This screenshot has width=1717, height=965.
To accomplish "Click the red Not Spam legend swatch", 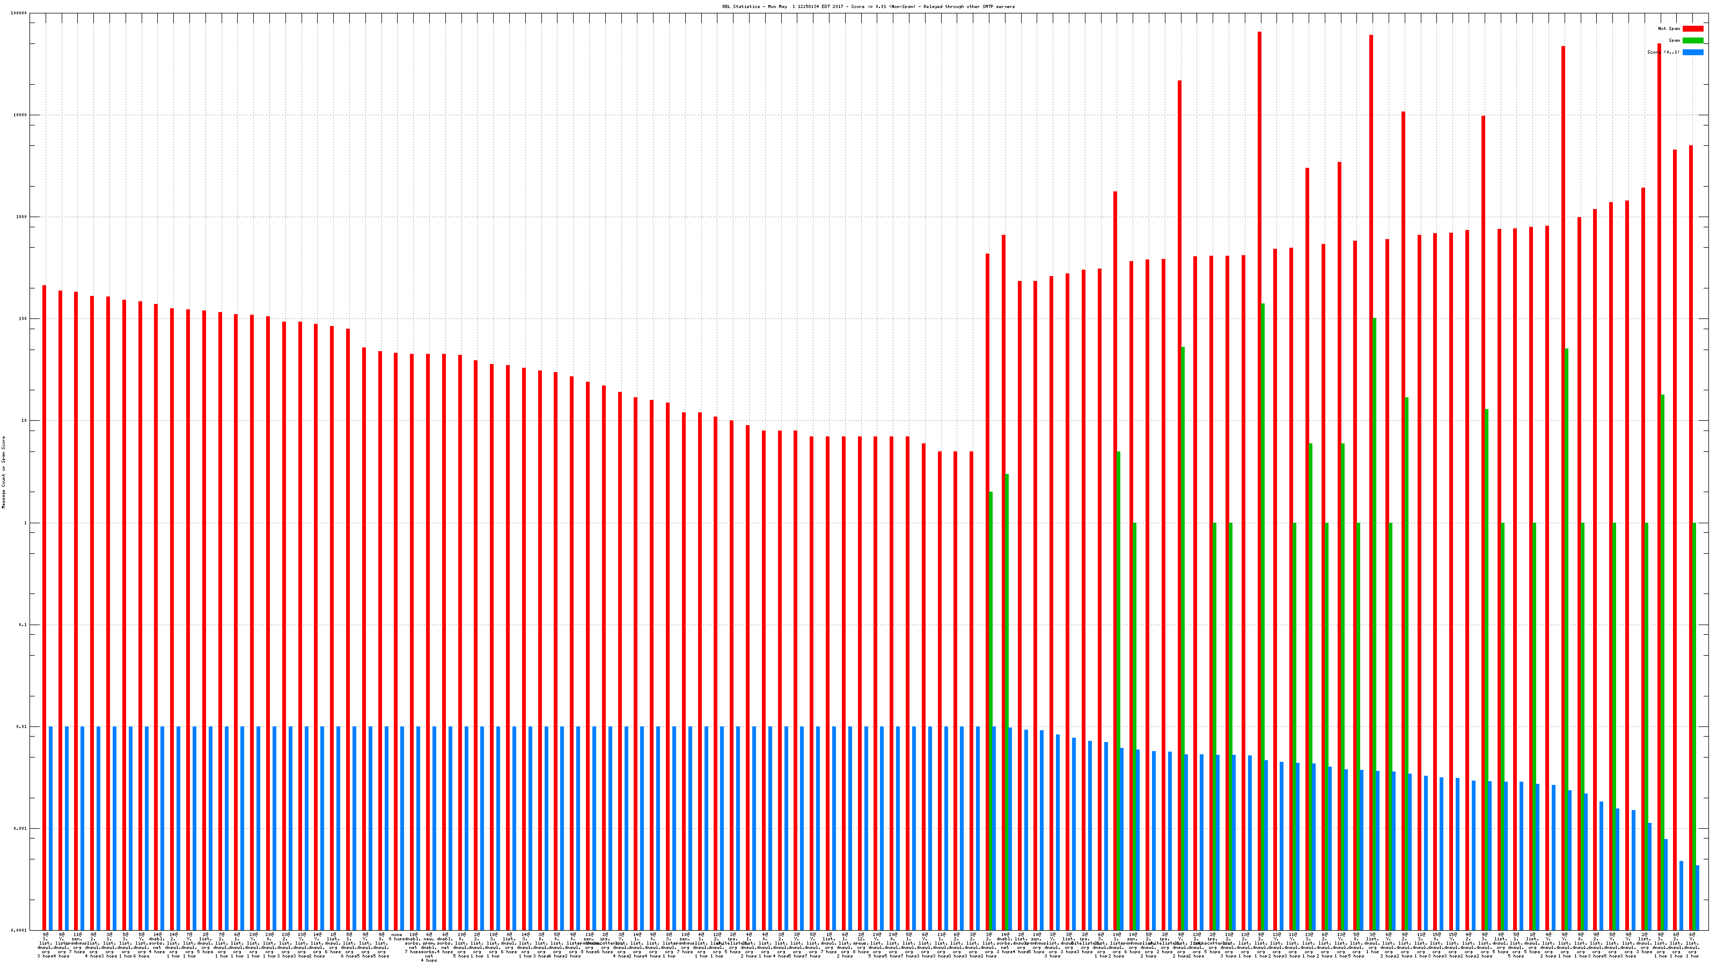I will click(x=1692, y=28).
